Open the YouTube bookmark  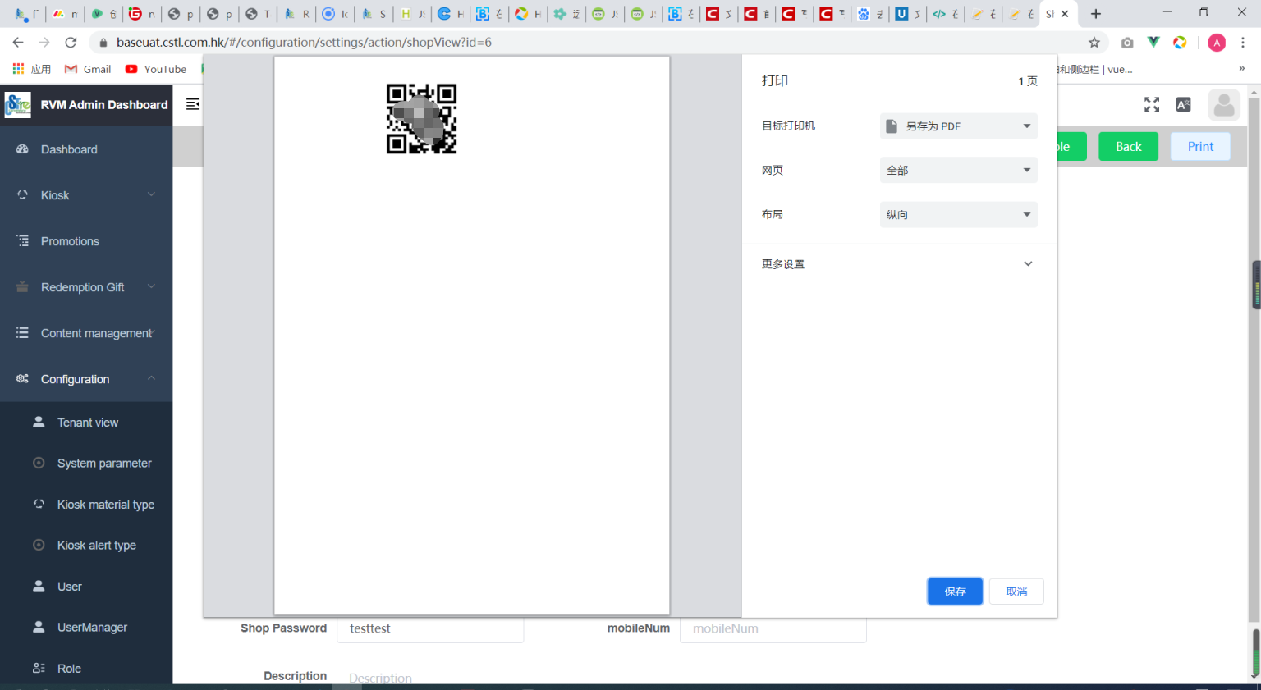coord(156,69)
